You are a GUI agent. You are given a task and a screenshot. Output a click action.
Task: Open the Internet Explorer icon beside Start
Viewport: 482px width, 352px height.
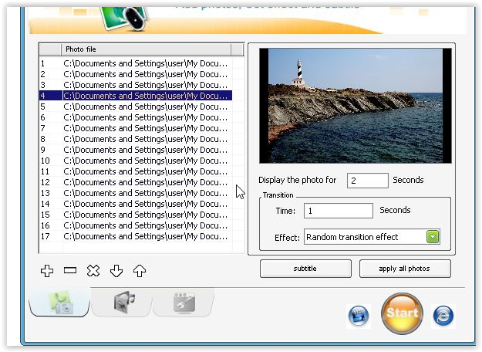pyautogui.click(x=443, y=315)
